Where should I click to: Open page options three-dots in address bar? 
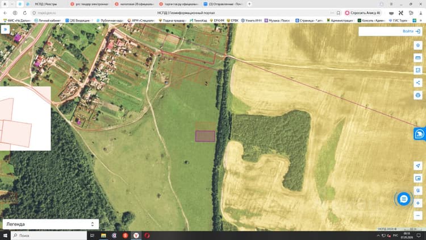click(332, 13)
